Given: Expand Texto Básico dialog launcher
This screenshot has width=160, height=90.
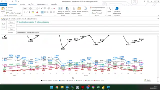Looking at the screenshot, I should (x=55, y=16).
